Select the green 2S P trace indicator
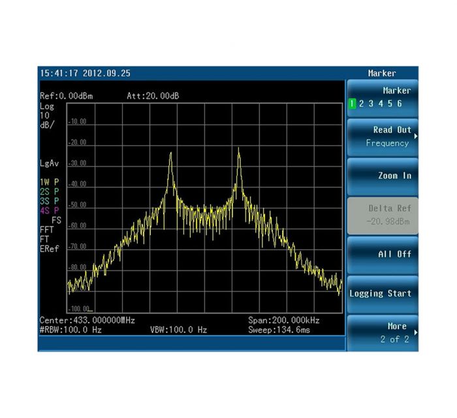The width and height of the screenshot is (457, 418). click(50, 191)
